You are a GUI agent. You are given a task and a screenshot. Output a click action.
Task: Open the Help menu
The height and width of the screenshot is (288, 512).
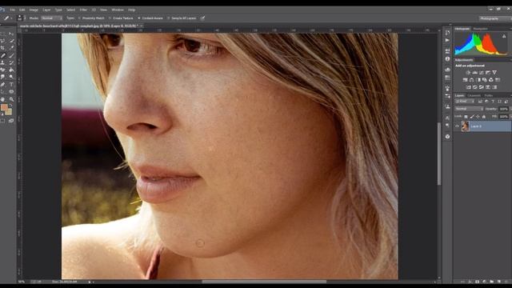tap(131, 10)
